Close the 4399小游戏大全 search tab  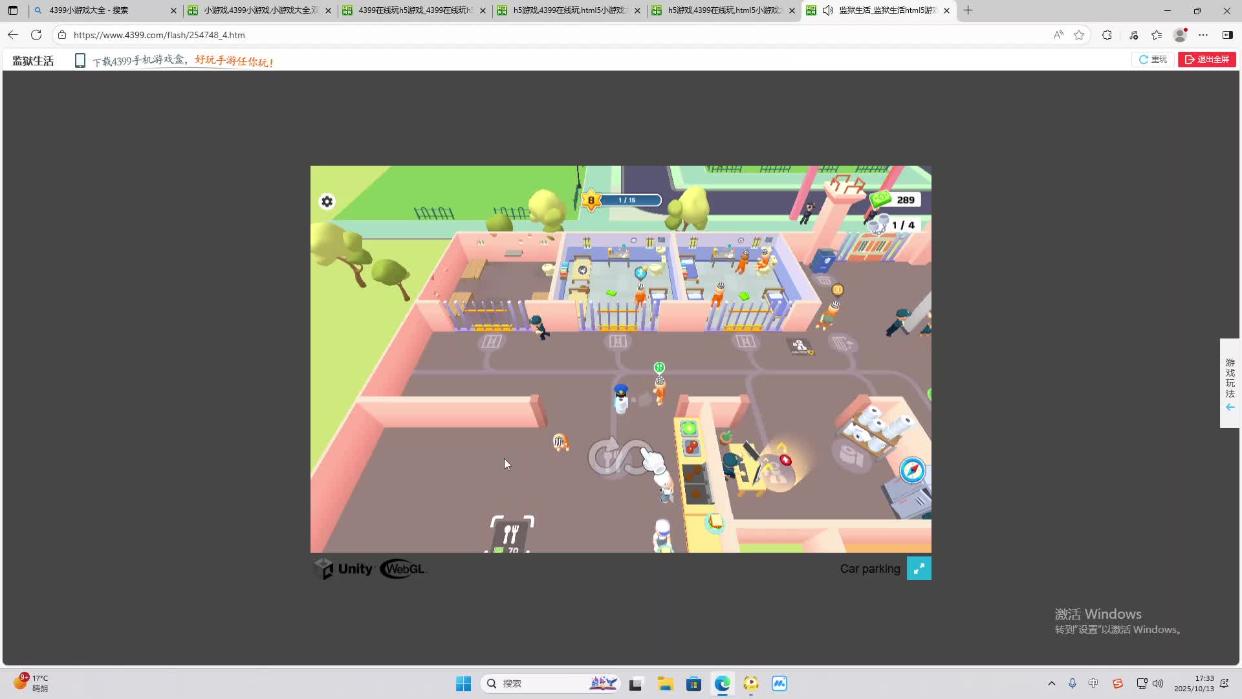[x=173, y=10]
